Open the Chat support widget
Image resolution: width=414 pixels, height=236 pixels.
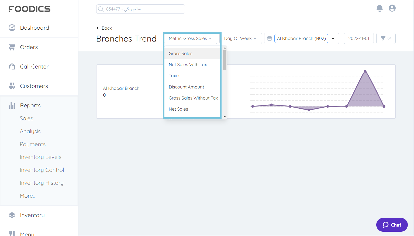(x=392, y=225)
